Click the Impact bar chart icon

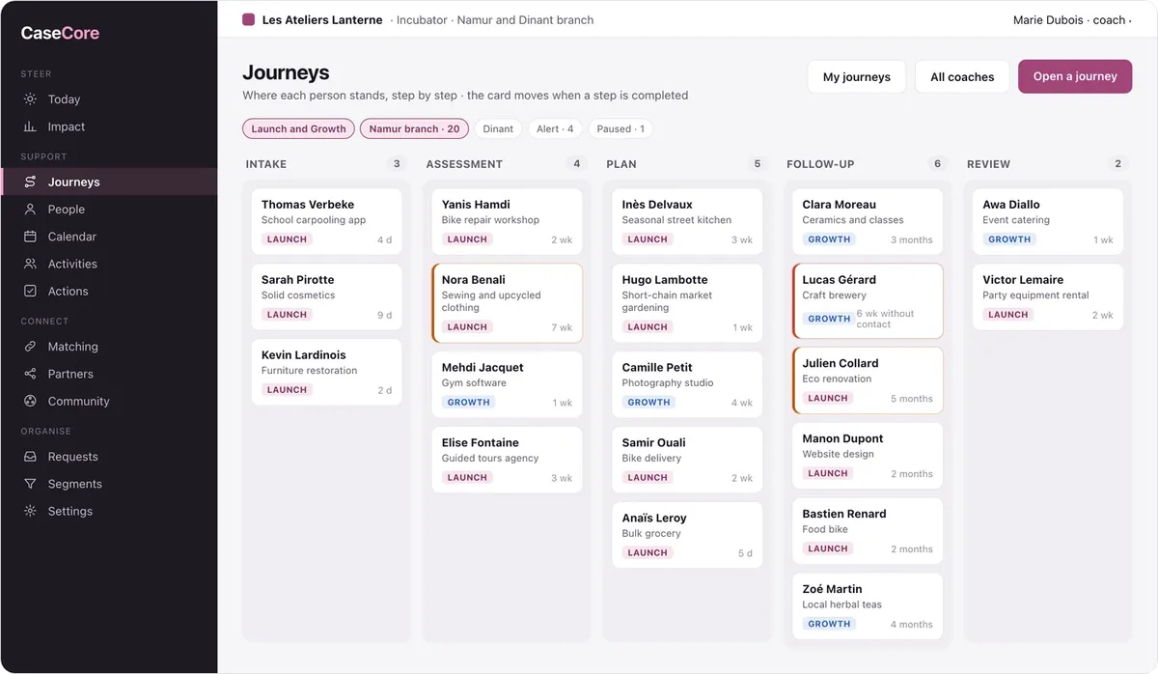[x=30, y=126]
